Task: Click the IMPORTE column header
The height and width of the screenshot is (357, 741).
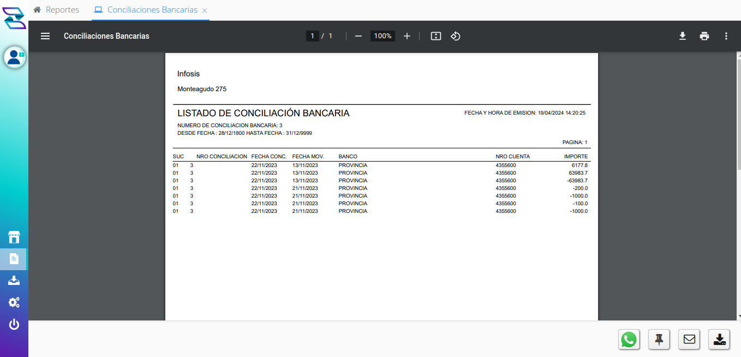Action: pyautogui.click(x=576, y=157)
